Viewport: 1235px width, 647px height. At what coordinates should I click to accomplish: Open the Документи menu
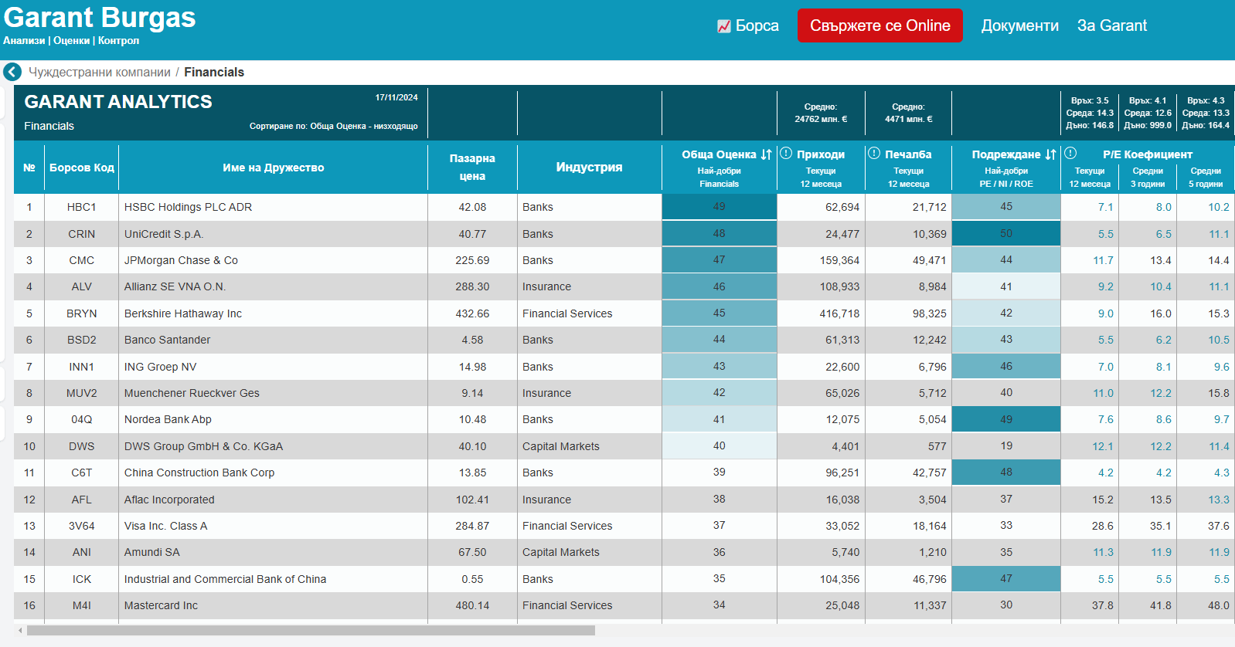click(x=1020, y=25)
